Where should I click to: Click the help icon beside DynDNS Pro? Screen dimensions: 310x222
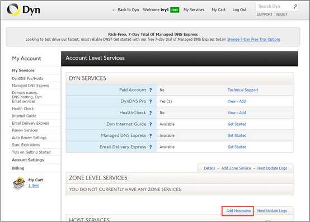click(151, 102)
